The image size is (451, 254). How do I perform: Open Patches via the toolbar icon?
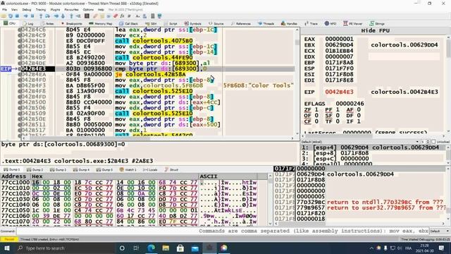click(x=95, y=16)
